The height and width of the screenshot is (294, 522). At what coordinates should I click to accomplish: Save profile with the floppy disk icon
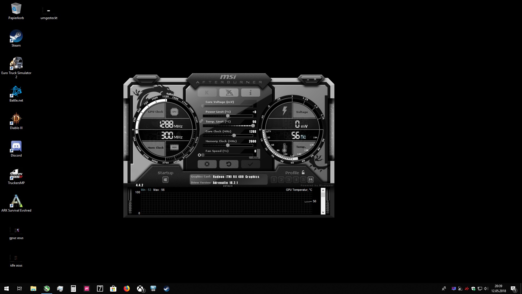(x=311, y=180)
